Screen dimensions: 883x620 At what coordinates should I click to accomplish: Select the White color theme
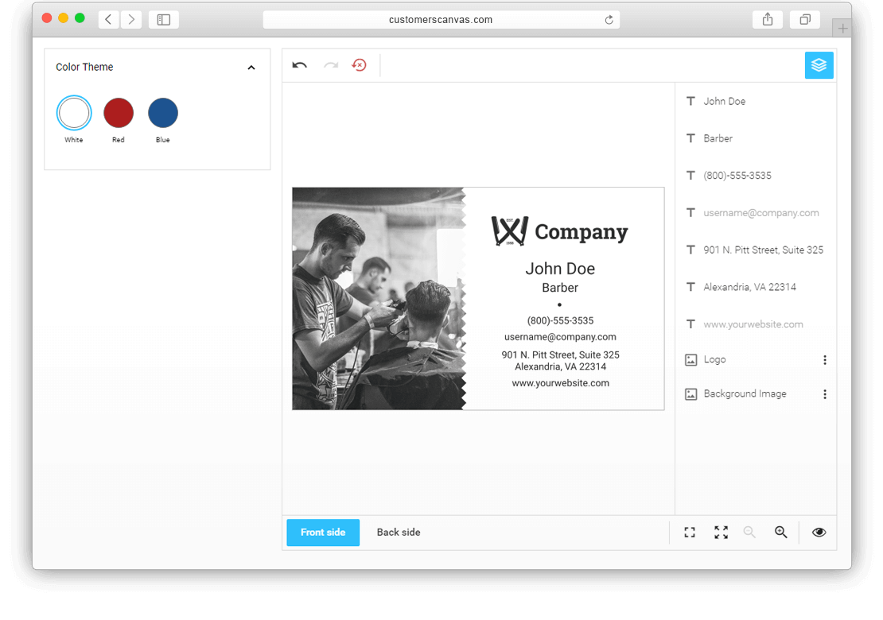[x=74, y=114]
